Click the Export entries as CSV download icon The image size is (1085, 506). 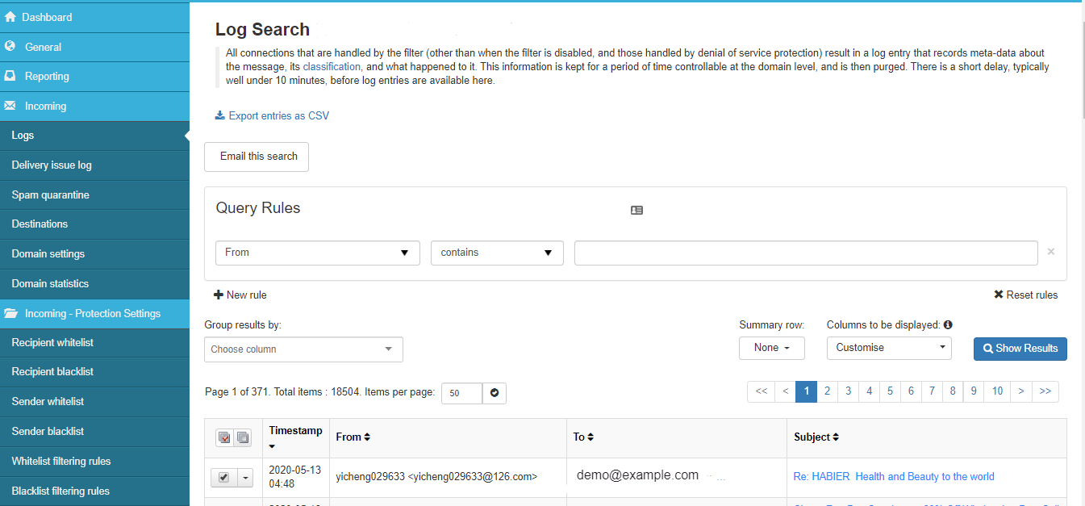click(x=219, y=115)
